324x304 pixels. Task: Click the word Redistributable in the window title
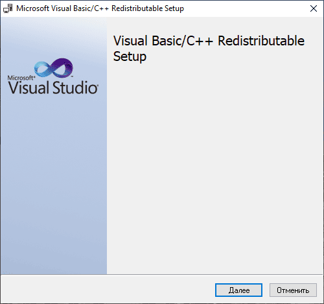tap(137, 8)
